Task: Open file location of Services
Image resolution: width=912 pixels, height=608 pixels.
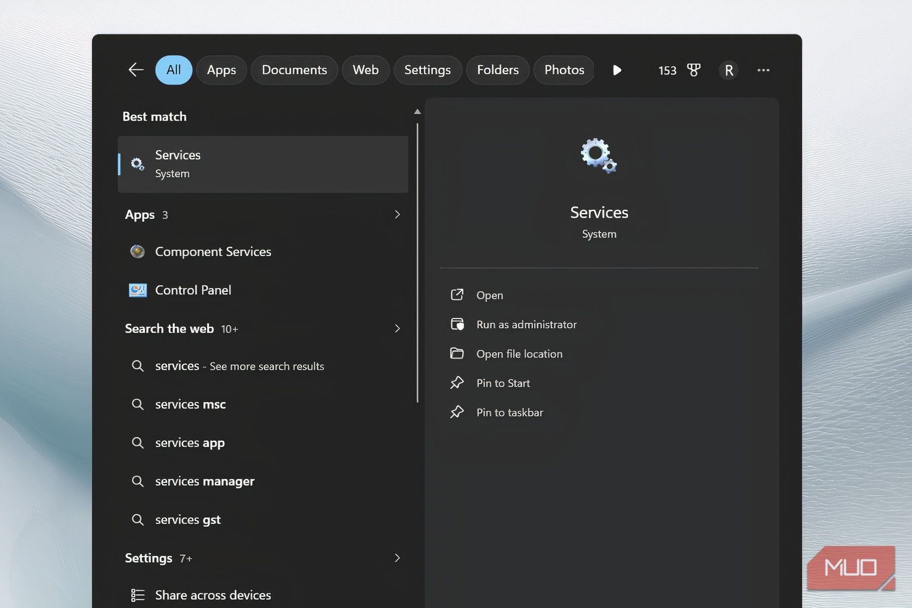Action: click(x=519, y=354)
